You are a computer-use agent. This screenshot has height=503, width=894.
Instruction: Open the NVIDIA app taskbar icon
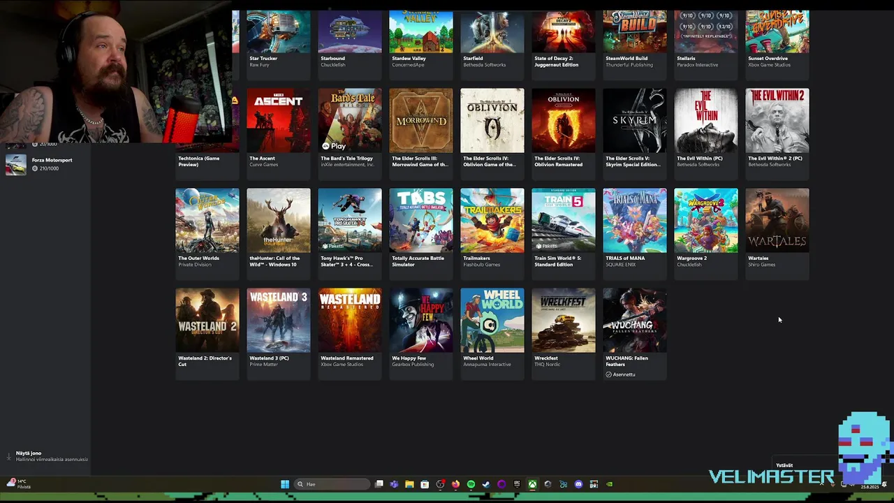pyautogui.click(x=609, y=484)
